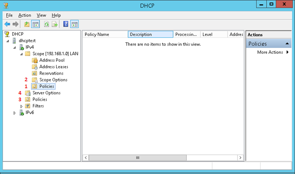Open the More Actions submenu arrow
This screenshot has height=174, width=295.
[287, 52]
